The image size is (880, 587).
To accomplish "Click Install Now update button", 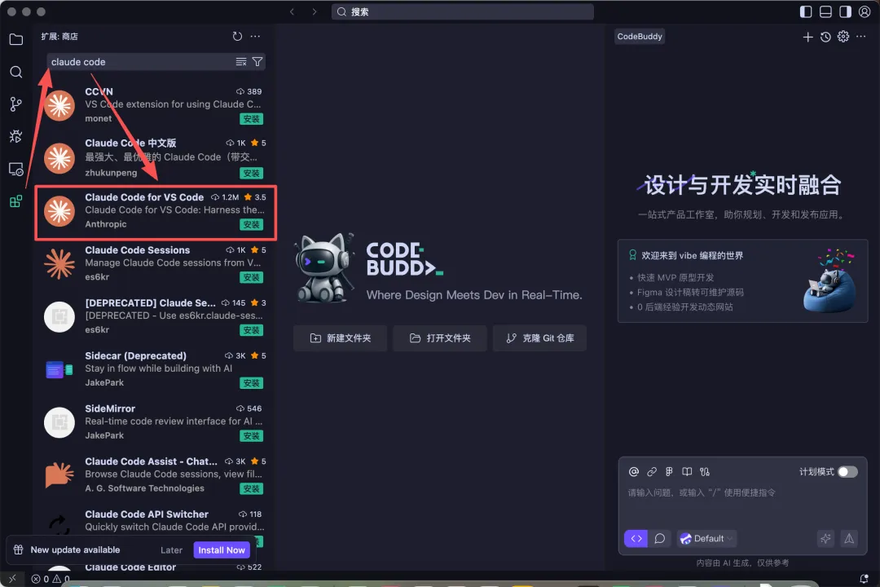I will 222,550.
